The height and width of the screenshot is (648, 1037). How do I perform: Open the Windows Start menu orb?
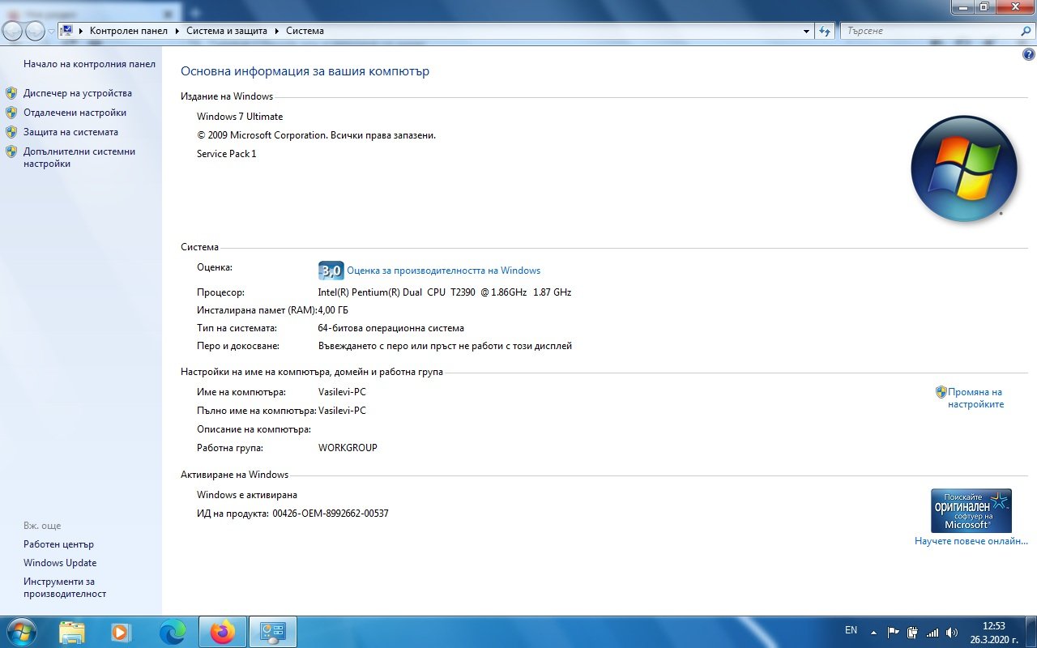click(22, 632)
